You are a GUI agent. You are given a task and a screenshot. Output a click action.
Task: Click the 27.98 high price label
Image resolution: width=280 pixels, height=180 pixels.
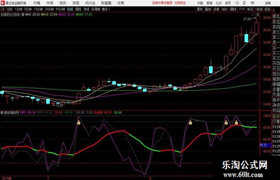(247, 19)
